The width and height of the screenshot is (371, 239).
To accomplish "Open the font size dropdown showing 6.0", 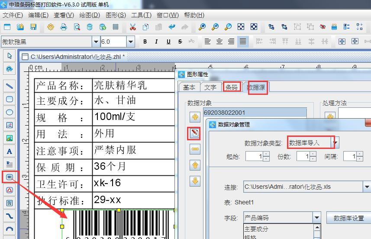I will point(131,42).
